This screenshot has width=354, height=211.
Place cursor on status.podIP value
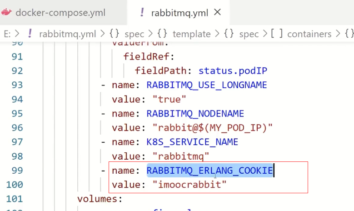pyautogui.click(x=233, y=70)
